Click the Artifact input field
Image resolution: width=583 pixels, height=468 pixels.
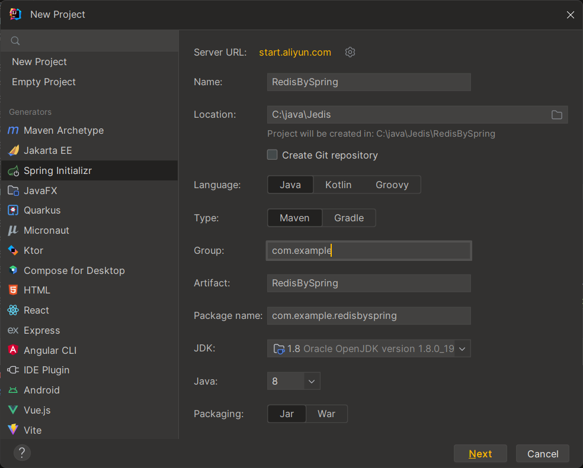369,283
